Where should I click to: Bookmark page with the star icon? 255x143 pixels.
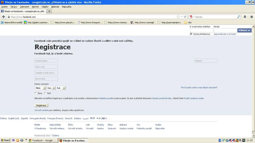tap(178, 17)
